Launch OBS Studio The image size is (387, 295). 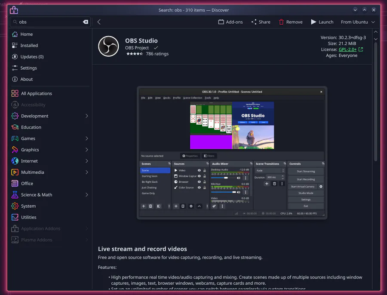pyautogui.click(x=322, y=22)
